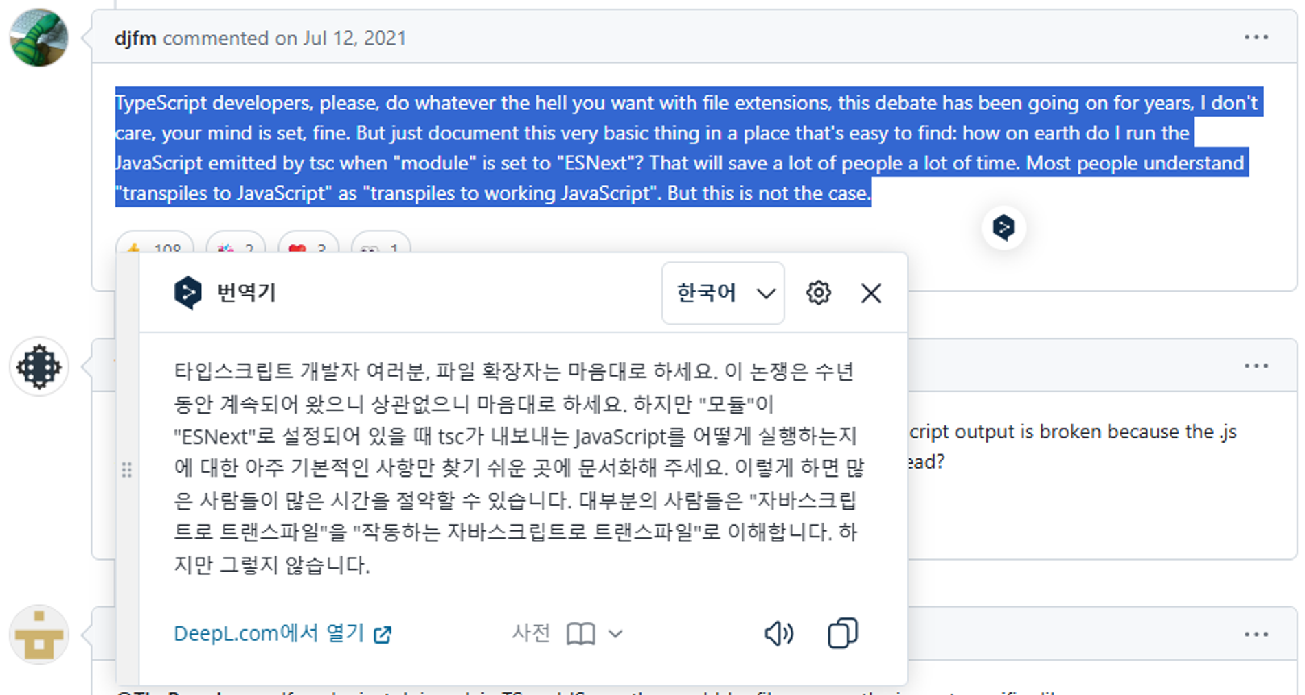
Task: Open DeepL translator settings gear
Action: pyautogui.click(x=818, y=293)
